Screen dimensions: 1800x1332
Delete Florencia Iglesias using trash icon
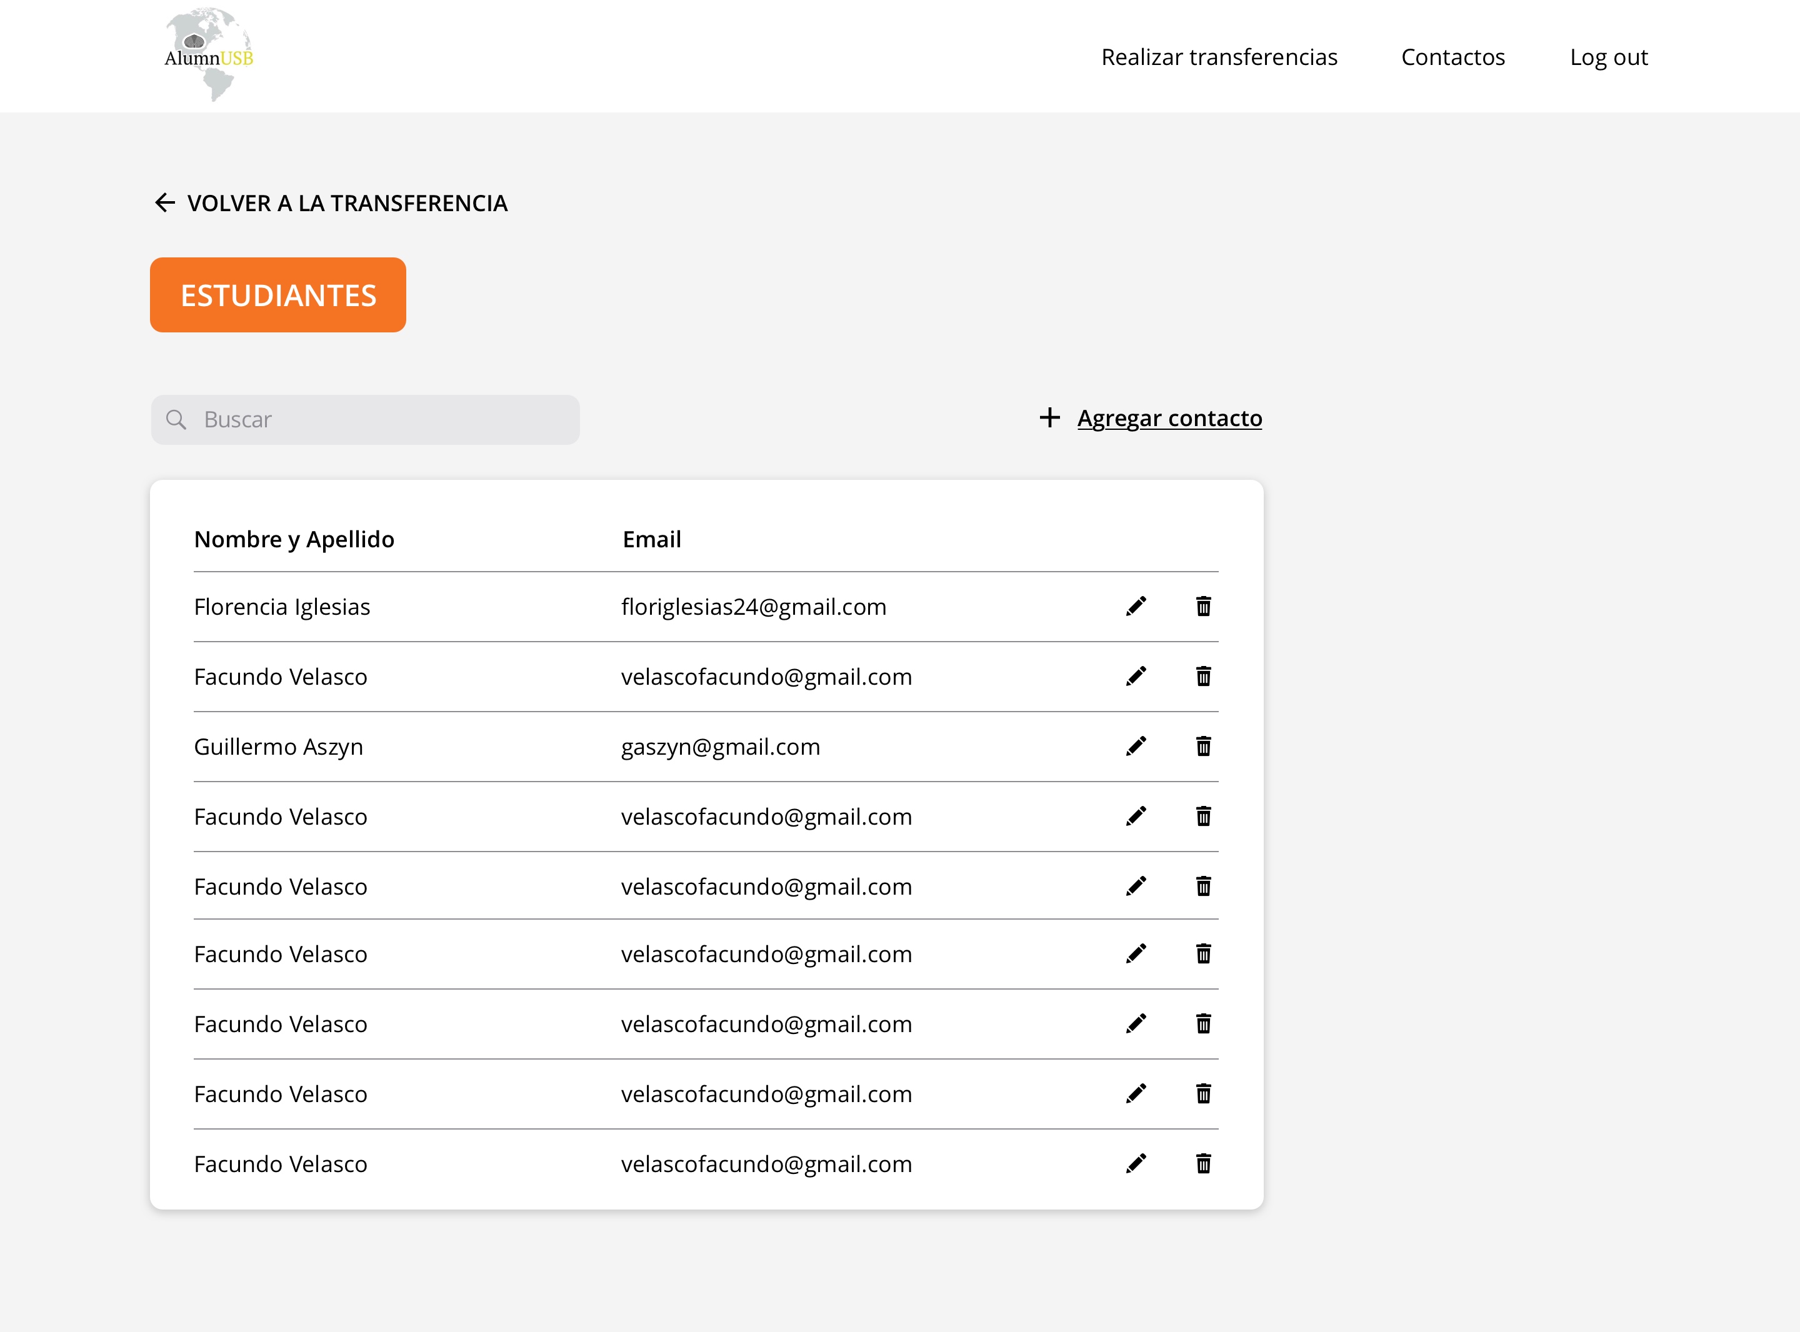point(1203,606)
